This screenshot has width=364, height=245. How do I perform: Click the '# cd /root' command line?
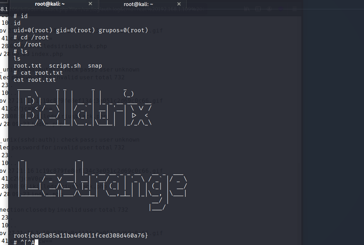31,38
